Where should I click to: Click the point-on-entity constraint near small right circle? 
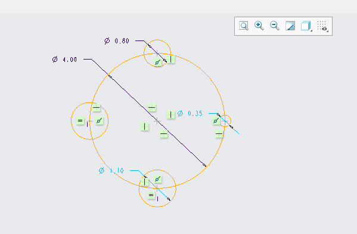(216, 120)
